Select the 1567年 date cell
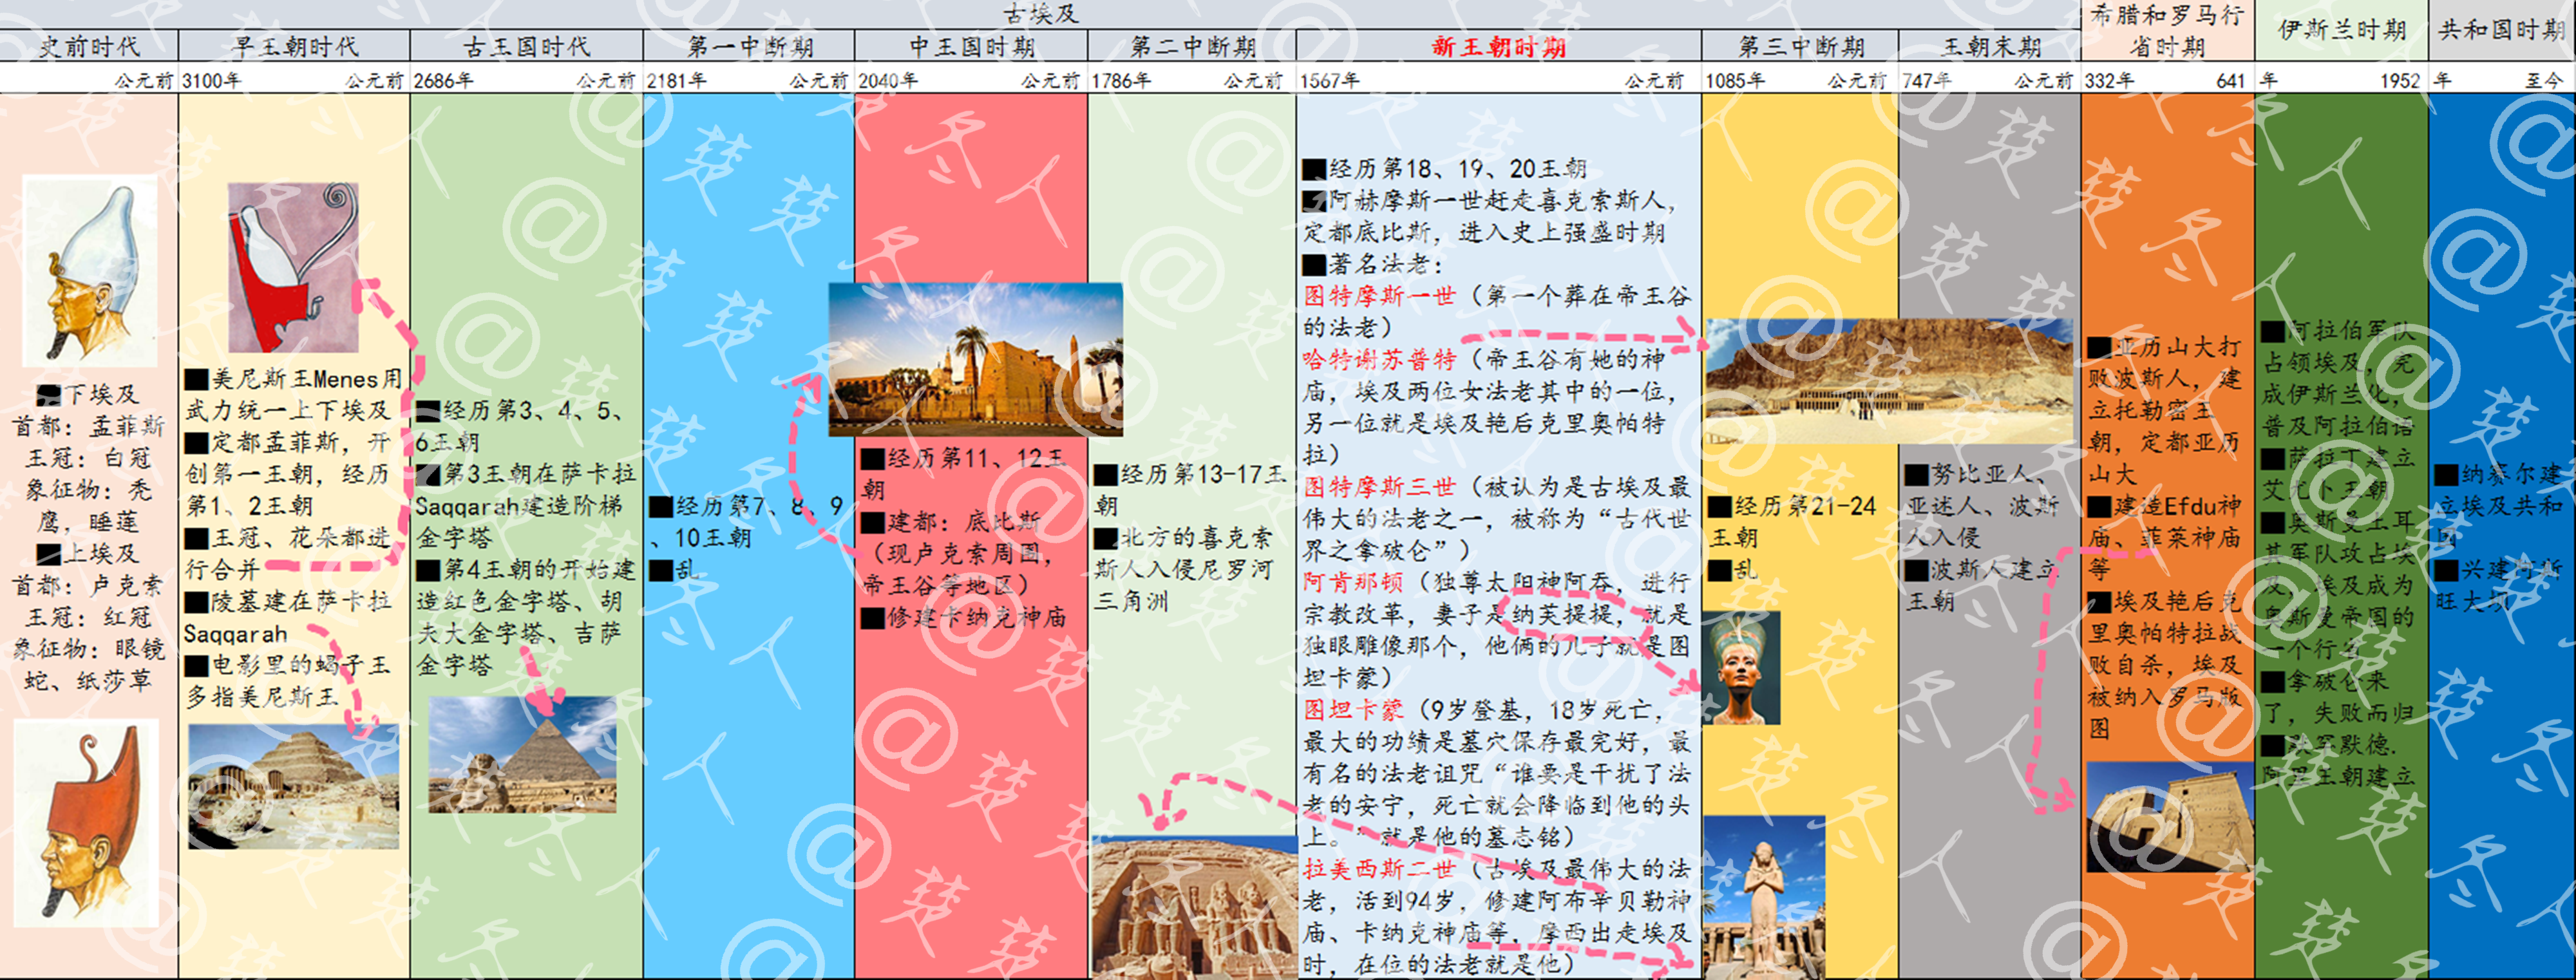 [1330, 80]
